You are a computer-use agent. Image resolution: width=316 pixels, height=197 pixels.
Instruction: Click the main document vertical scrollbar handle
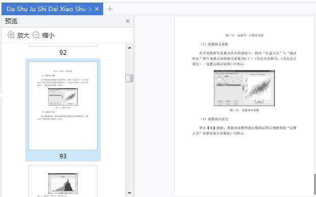point(315,184)
